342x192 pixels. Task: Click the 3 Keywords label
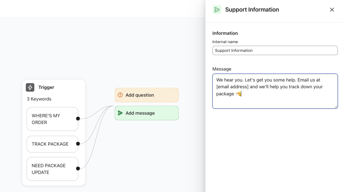pyautogui.click(x=39, y=99)
